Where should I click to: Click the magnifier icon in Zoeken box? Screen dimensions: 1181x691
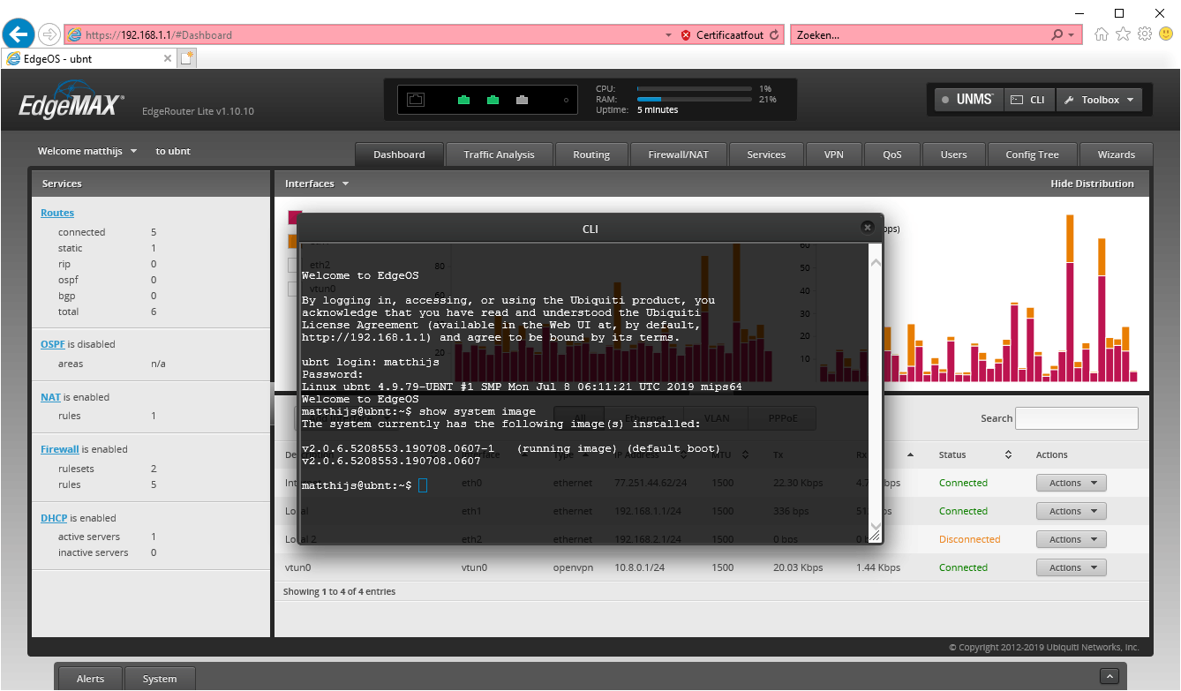click(x=1057, y=35)
